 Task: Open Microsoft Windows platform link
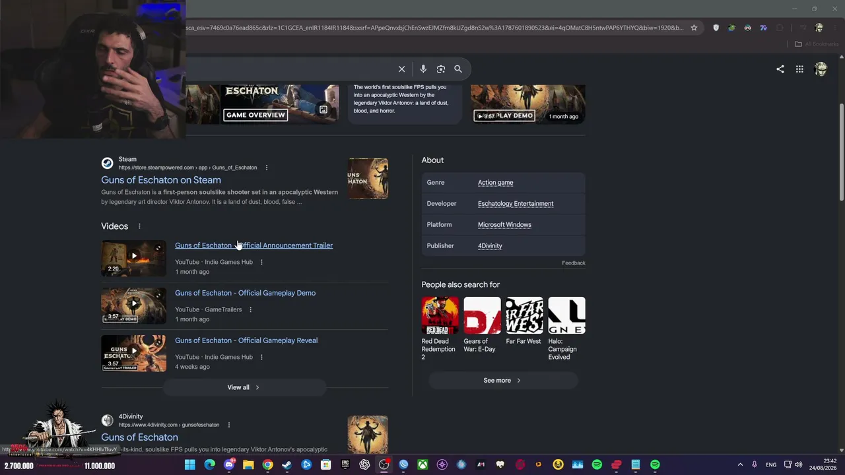(x=504, y=225)
